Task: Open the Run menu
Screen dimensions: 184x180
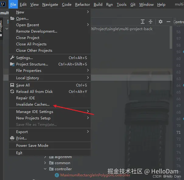Action: point(109,5)
